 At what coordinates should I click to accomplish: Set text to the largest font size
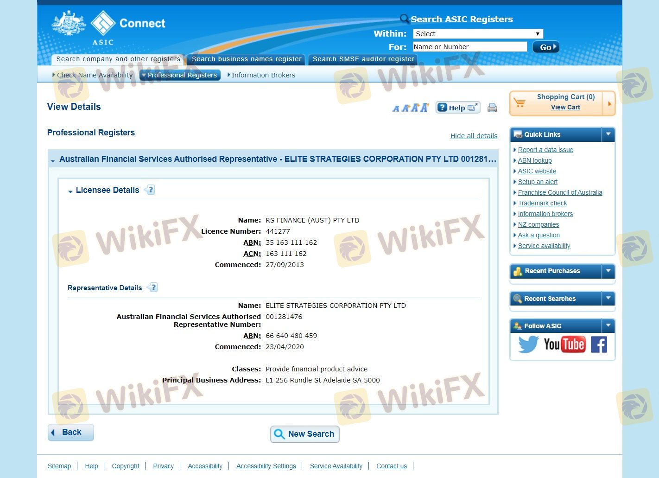click(425, 107)
